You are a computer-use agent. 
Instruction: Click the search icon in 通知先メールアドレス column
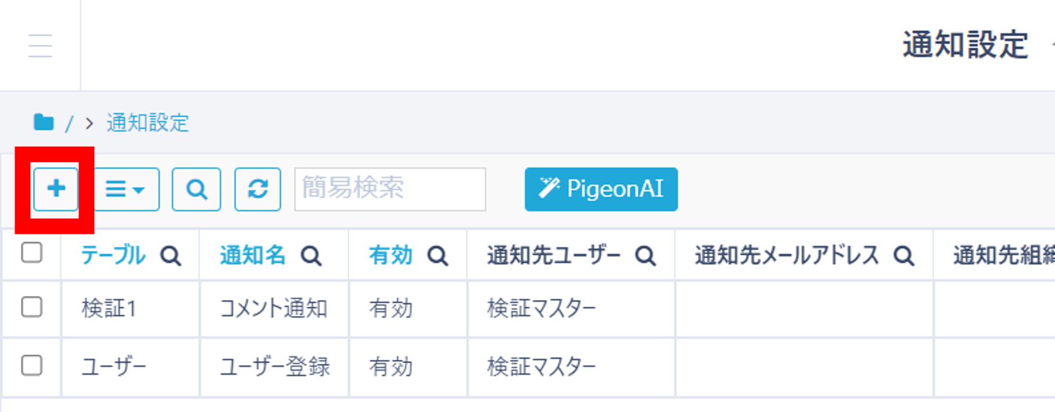click(903, 255)
